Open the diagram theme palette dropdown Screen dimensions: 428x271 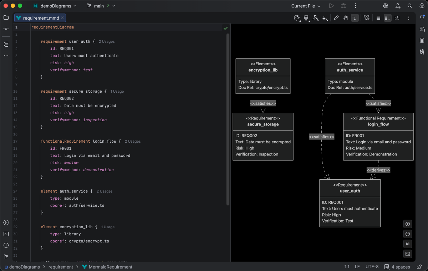click(297, 18)
